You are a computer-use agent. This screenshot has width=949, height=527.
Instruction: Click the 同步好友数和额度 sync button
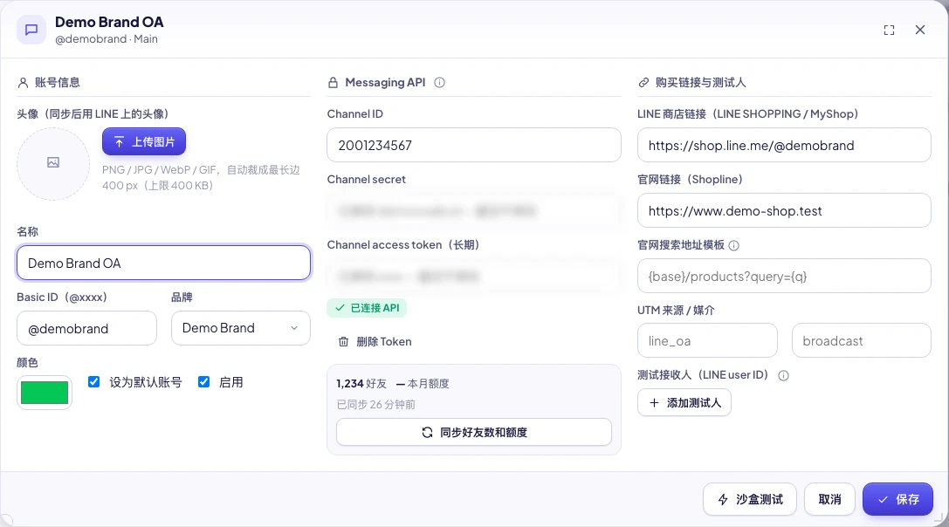click(x=474, y=432)
